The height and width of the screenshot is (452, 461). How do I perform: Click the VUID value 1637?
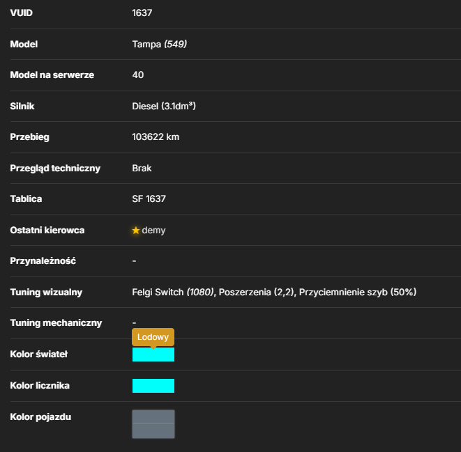142,13
